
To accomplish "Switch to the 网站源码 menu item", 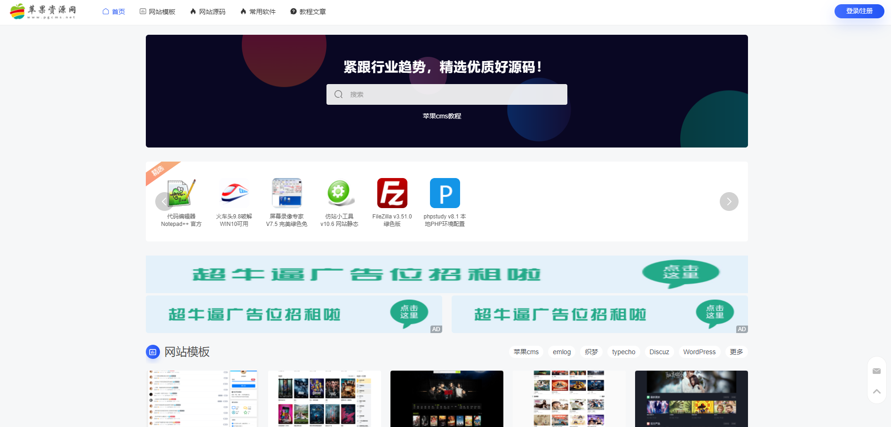I will tap(207, 11).
